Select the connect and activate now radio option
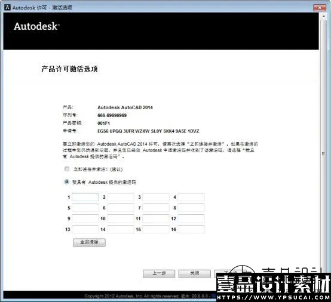Screen dimensions: 331x302 pos(67,169)
